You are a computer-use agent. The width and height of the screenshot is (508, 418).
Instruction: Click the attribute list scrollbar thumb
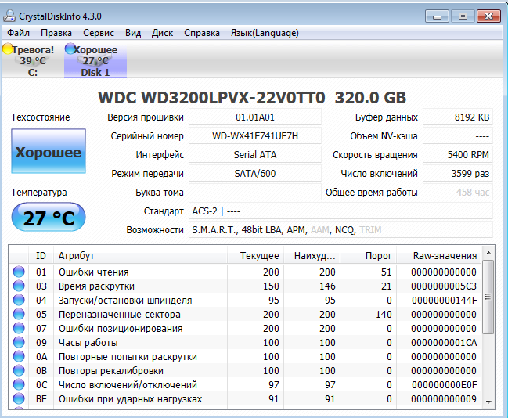(x=488, y=297)
